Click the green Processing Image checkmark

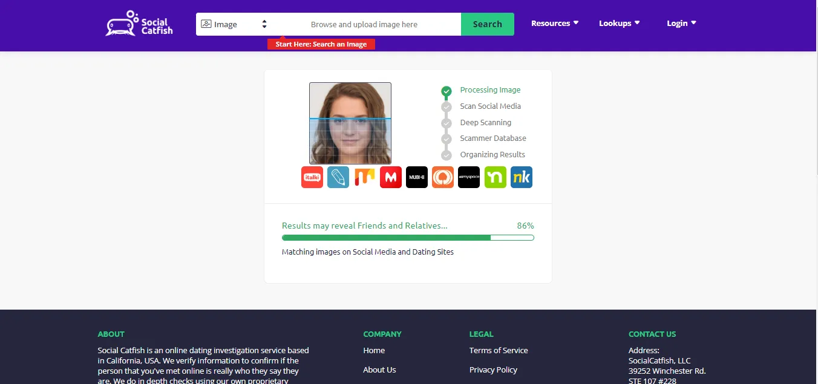point(447,91)
